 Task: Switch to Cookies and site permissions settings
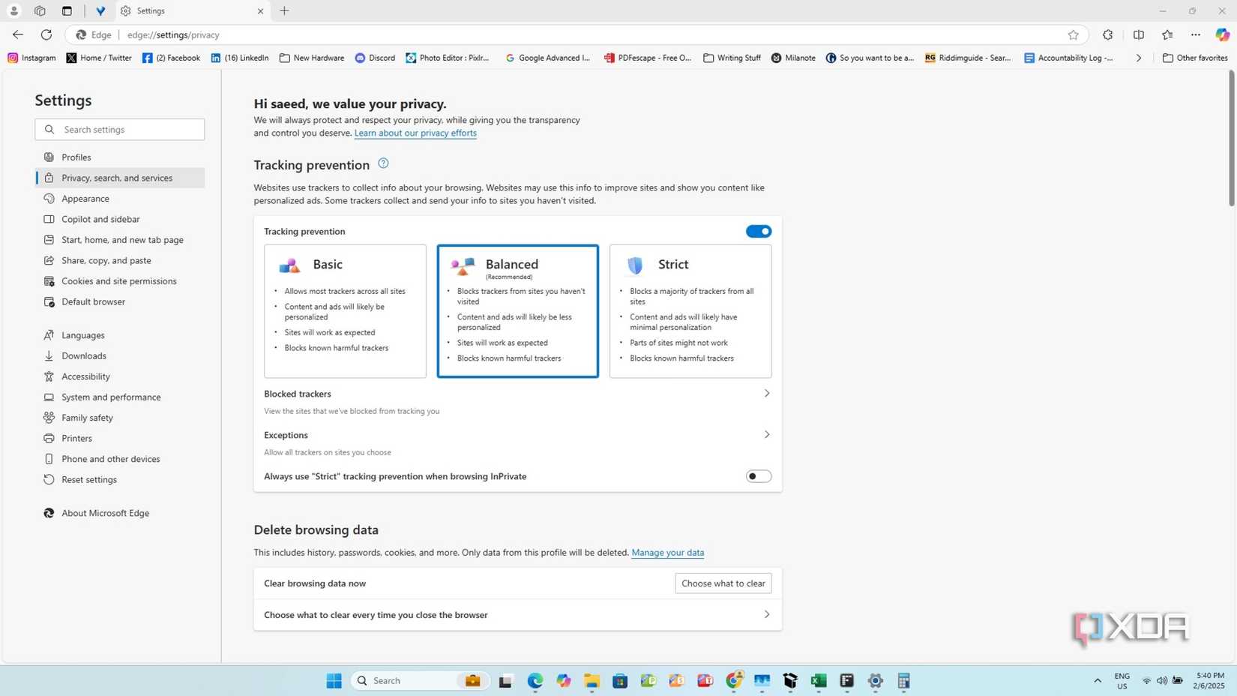coord(118,280)
